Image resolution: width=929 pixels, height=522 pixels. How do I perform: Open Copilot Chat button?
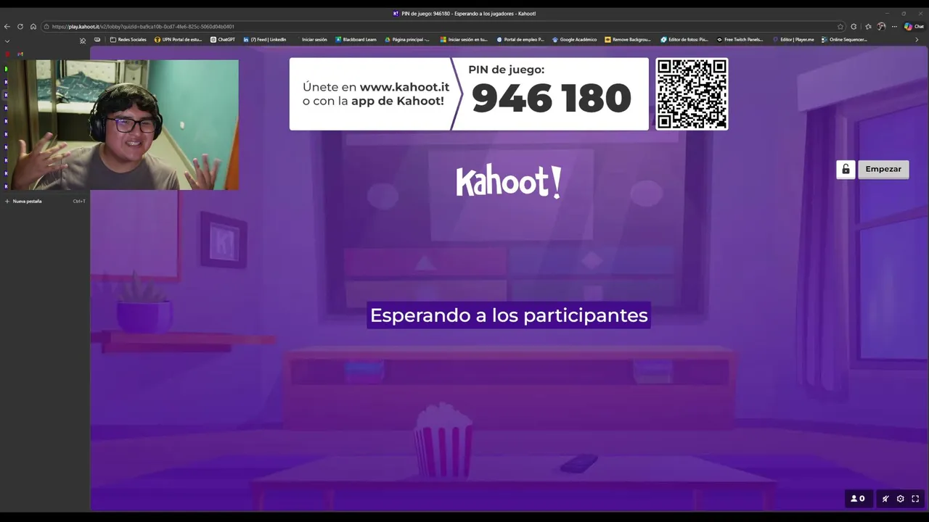914,26
